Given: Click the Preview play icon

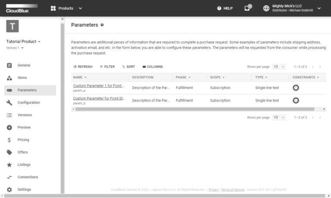Looking at the screenshot, I should pyautogui.click(x=9, y=128).
